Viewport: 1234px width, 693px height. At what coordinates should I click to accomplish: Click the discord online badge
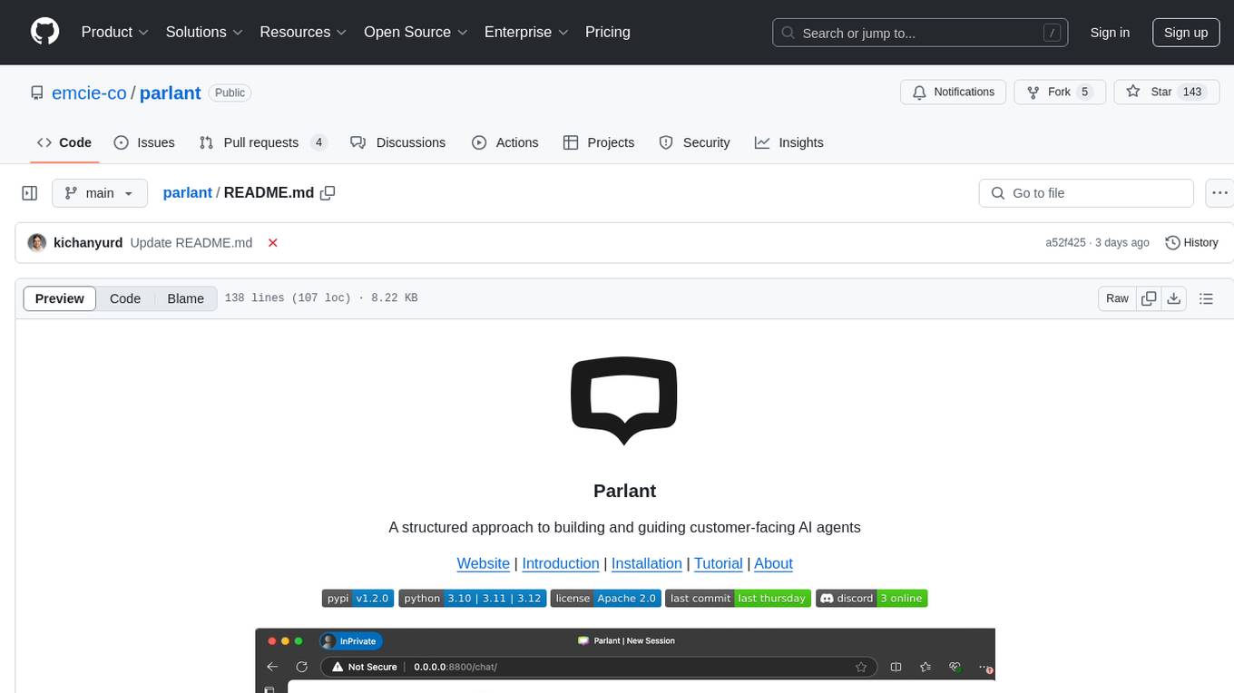pos(871,599)
